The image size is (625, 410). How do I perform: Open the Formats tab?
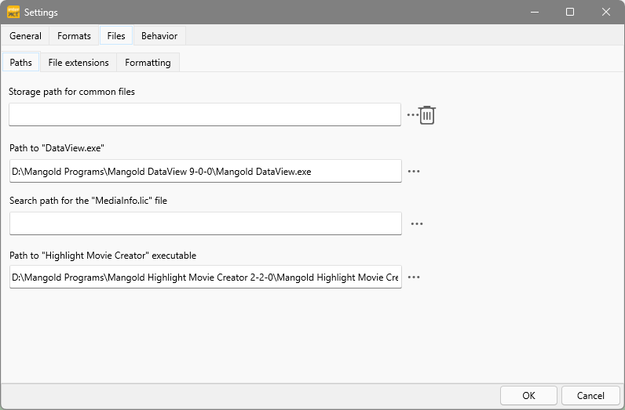(x=74, y=36)
